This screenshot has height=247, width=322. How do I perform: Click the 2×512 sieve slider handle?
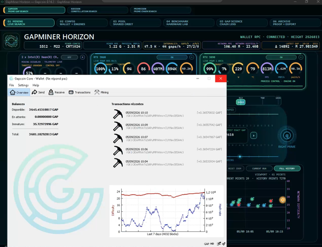point(240,102)
